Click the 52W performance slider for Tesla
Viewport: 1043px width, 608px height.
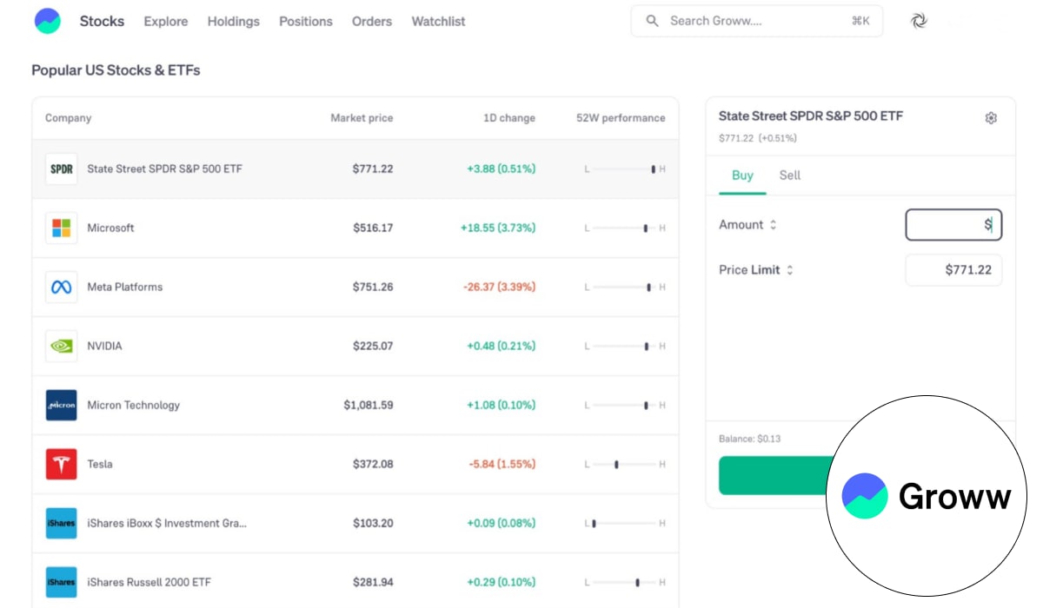tap(626, 465)
